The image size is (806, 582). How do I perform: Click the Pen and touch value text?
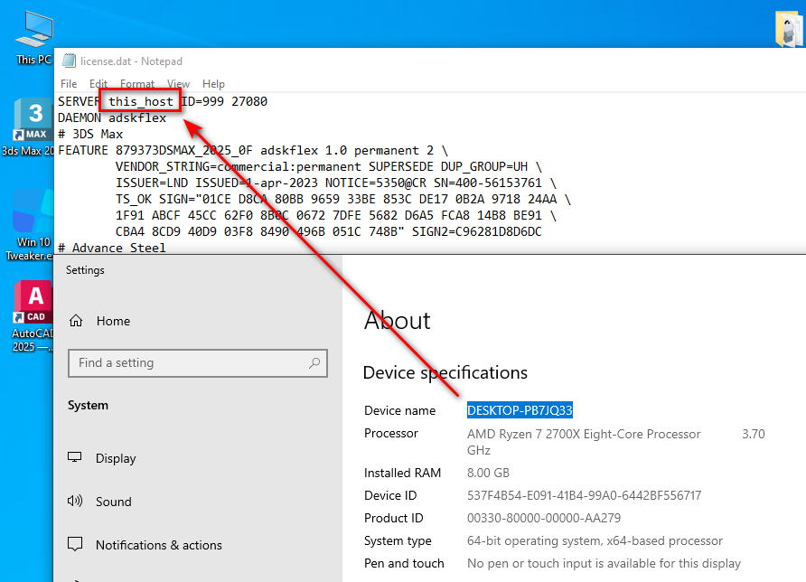pos(604,564)
